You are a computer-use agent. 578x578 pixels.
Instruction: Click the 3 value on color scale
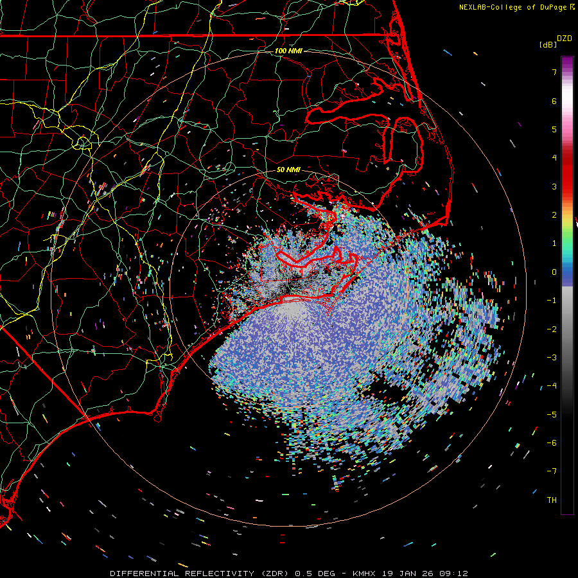[554, 186]
